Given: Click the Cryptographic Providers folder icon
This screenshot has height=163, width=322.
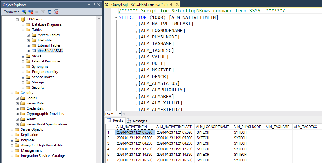Looking at the screenshot, I should coord(23,114).
